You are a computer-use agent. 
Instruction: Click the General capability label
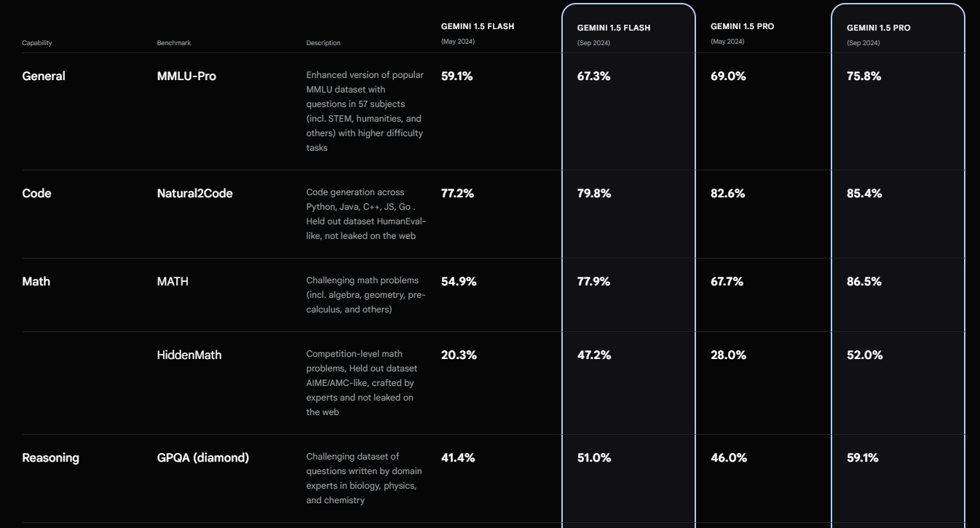coord(44,76)
